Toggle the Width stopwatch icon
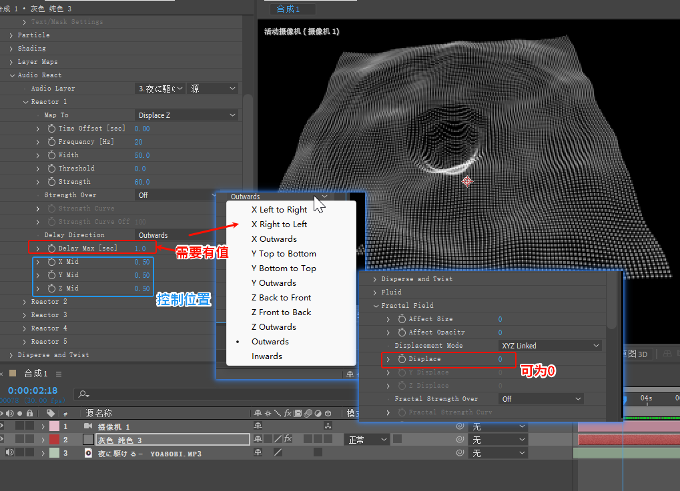The image size is (680, 491). pyautogui.click(x=51, y=155)
